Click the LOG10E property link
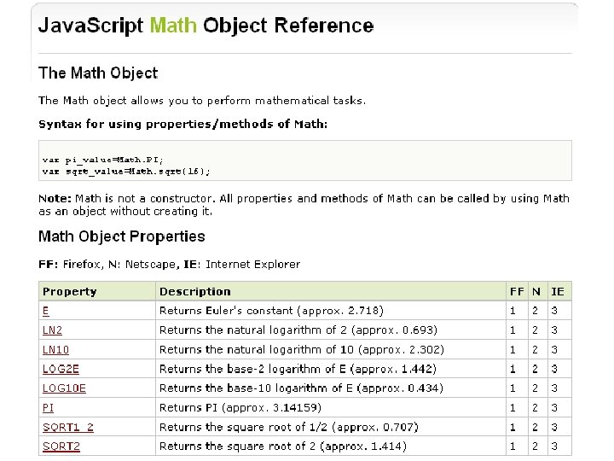This screenshot has width=614, height=461. coord(64,388)
